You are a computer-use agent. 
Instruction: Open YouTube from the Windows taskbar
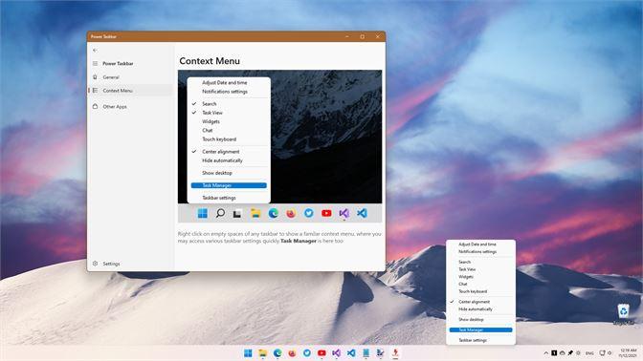[321, 353]
